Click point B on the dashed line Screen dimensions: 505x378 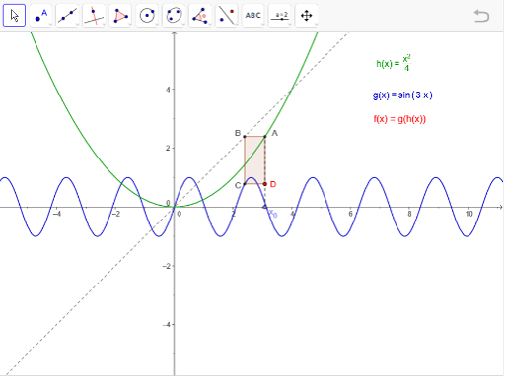245,136
